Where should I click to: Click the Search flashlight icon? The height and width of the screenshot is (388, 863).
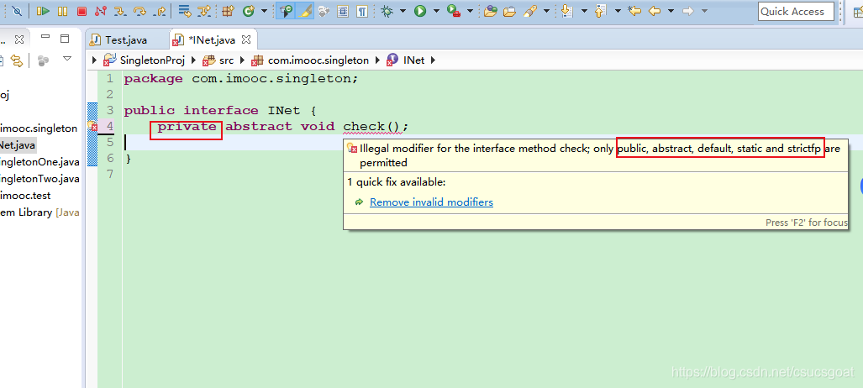point(530,11)
